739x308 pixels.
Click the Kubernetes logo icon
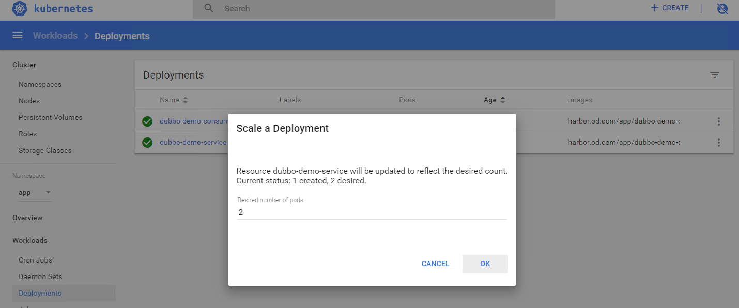pyautogui.click(x=20, y=9)
